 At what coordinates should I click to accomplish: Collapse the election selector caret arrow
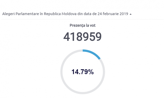[130, 14]
